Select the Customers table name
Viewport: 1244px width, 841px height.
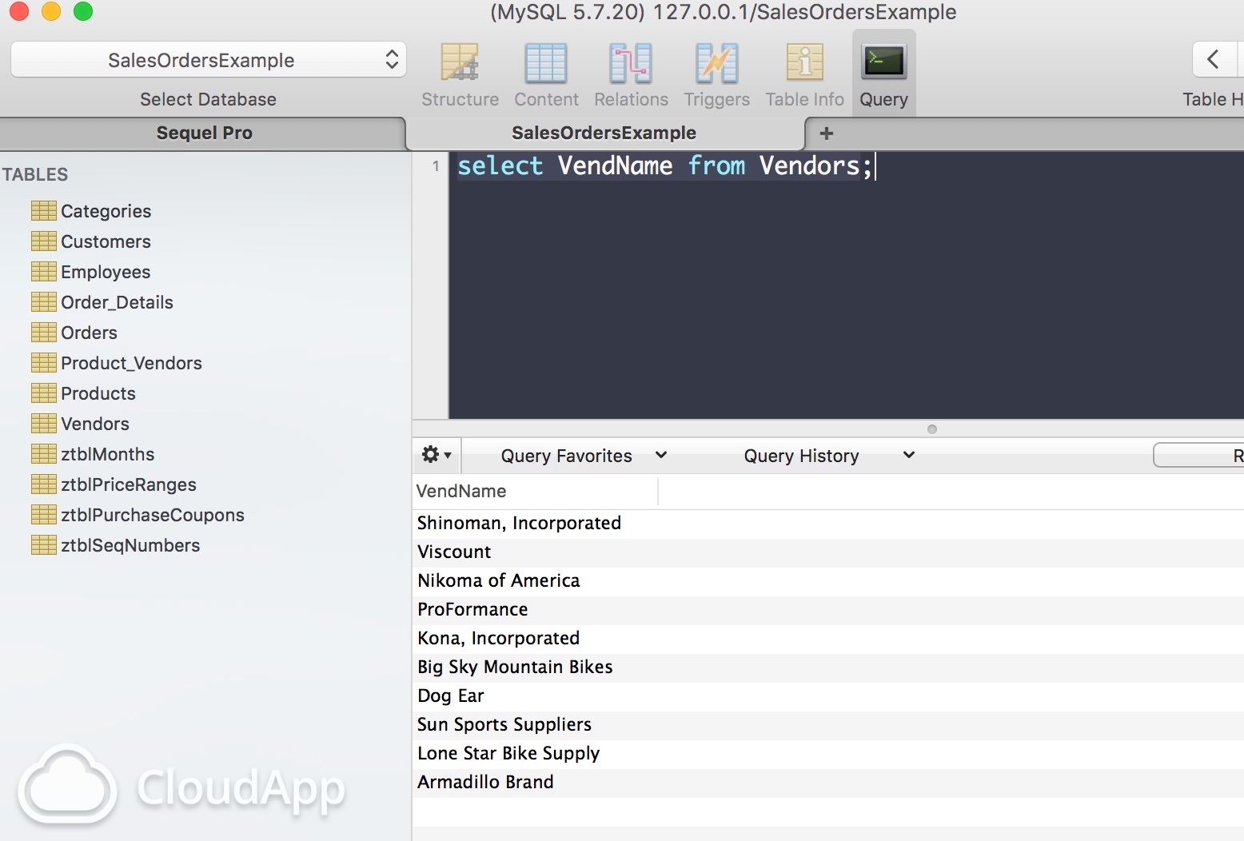tap(106, 241)
